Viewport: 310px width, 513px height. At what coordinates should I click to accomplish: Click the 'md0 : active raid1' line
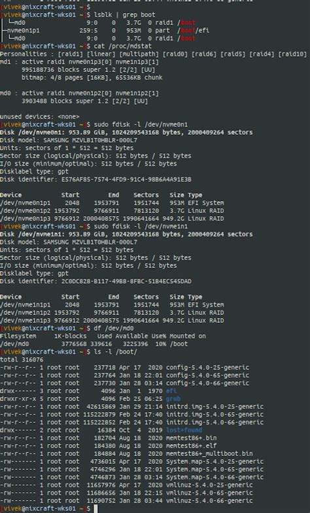[x=79, y=93]
